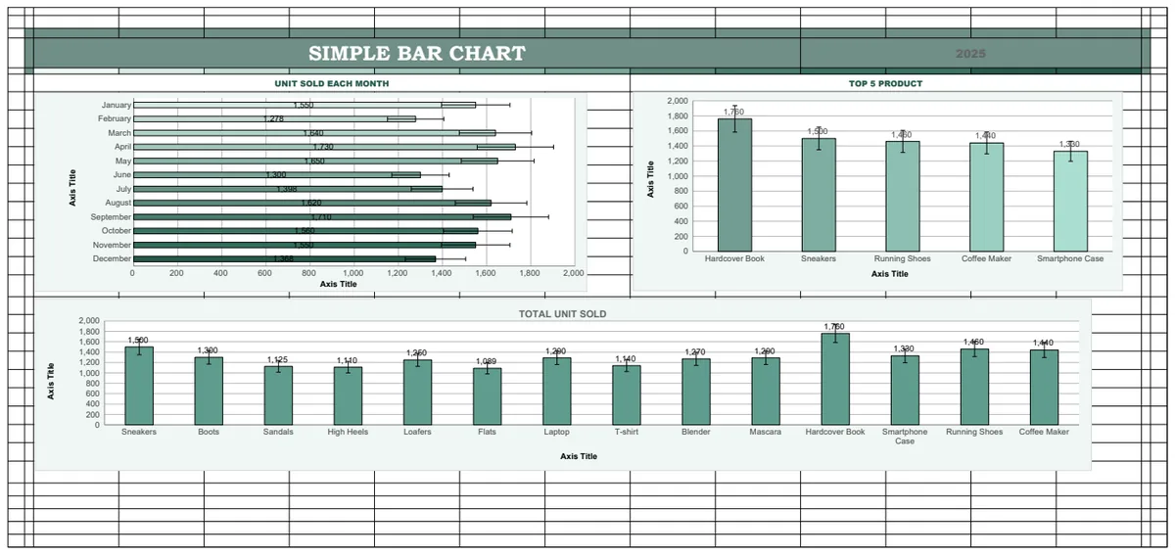Click the Mascara bar in total chart
1175x555 pixels.
(766, 392)
